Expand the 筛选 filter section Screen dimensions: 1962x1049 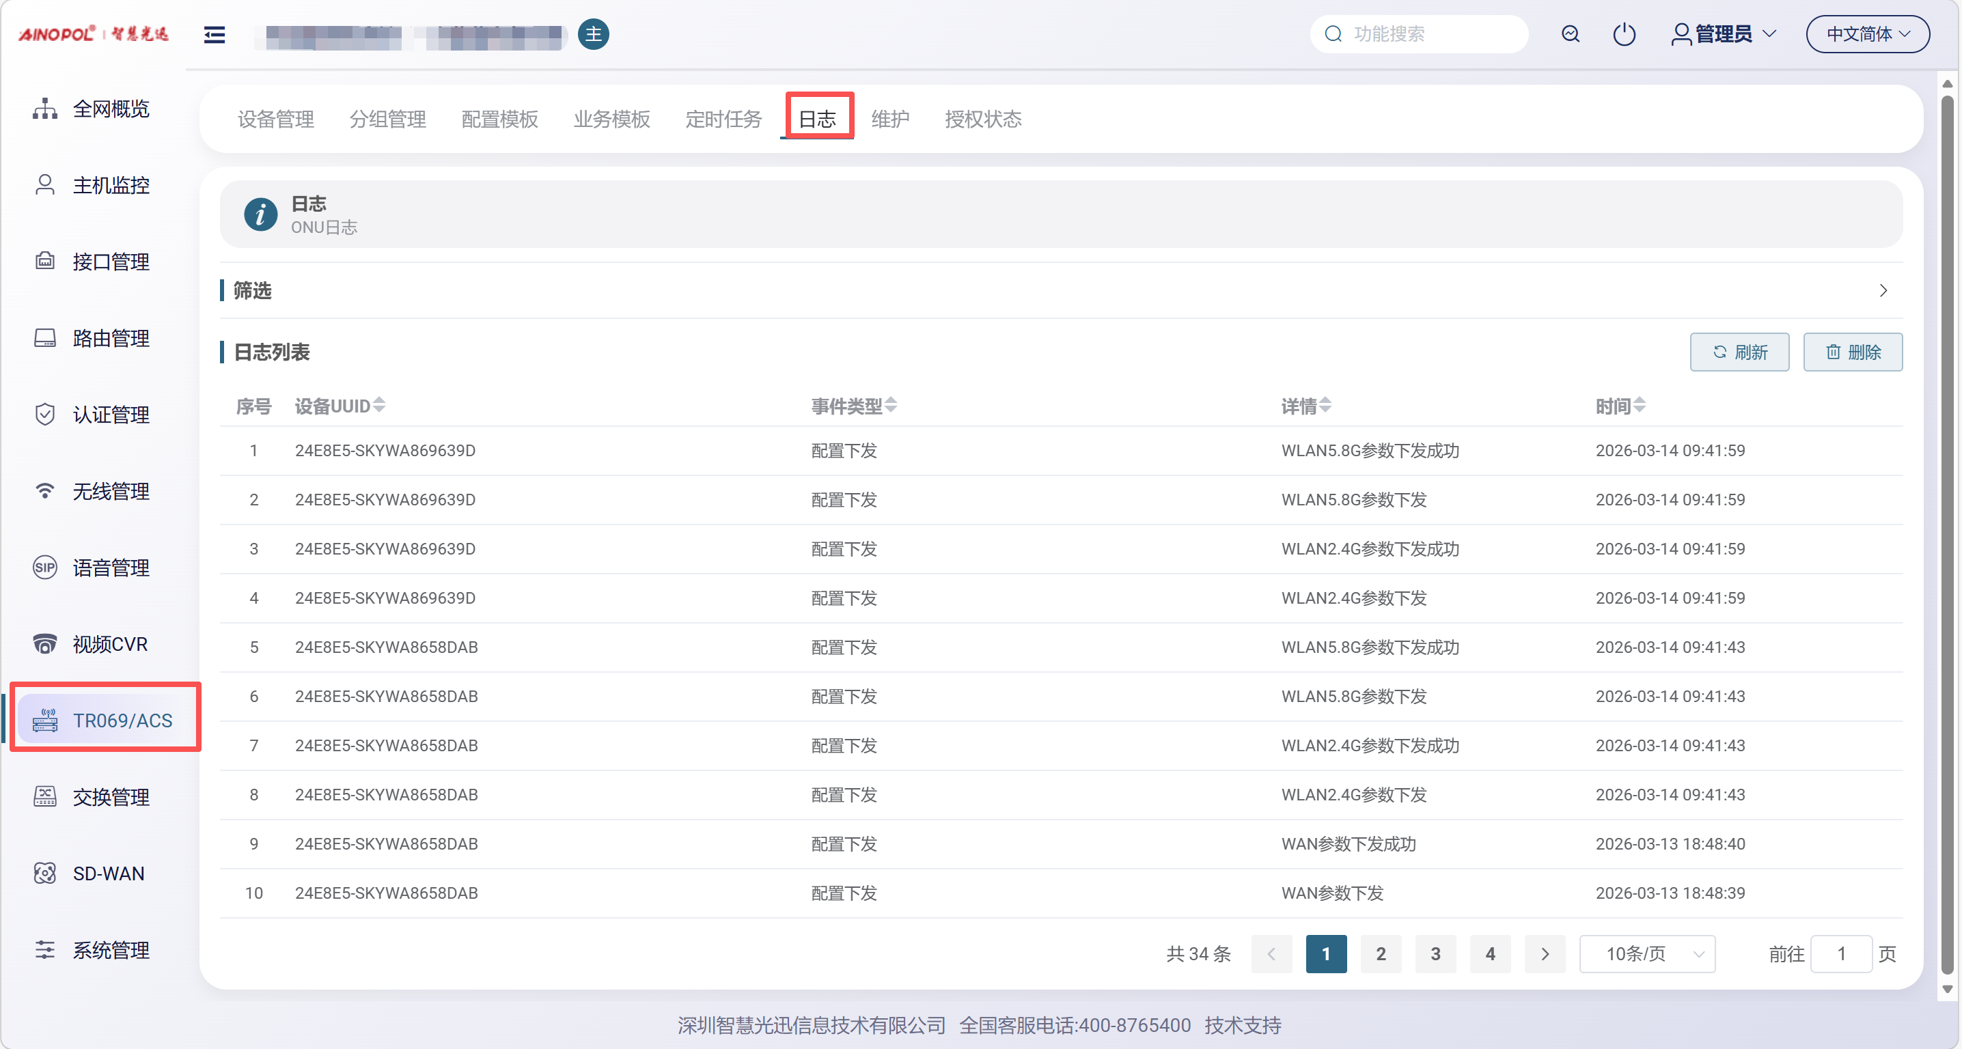(x=1883, y=290)
